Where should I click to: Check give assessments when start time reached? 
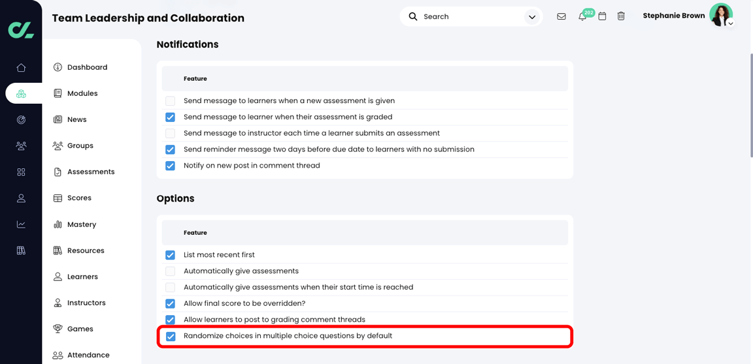point(170,288)
